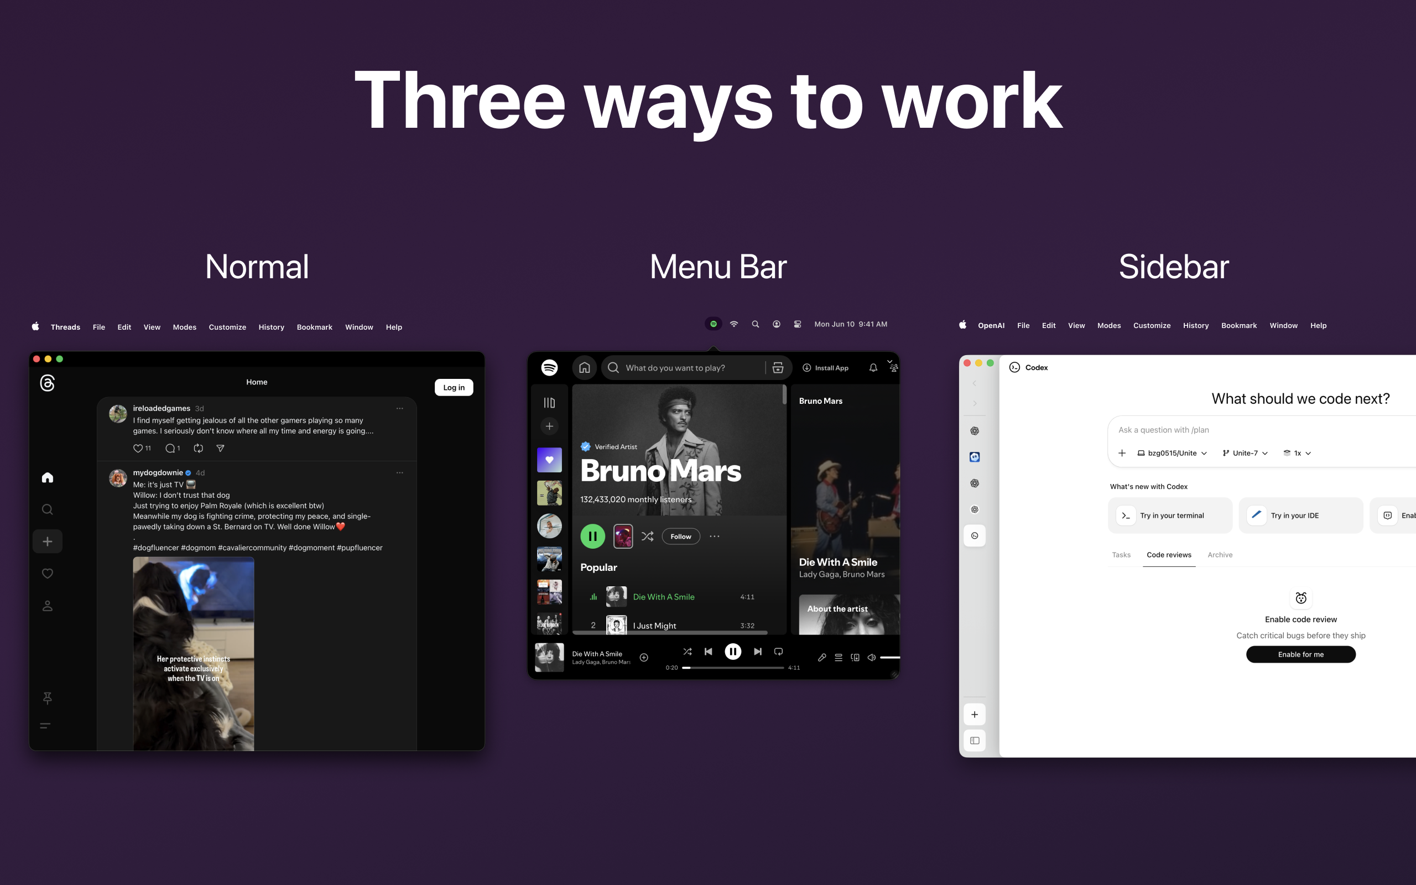Switch to the Tasks tab in Codex
1416x885 pixels.
[x=1121, y=554]
